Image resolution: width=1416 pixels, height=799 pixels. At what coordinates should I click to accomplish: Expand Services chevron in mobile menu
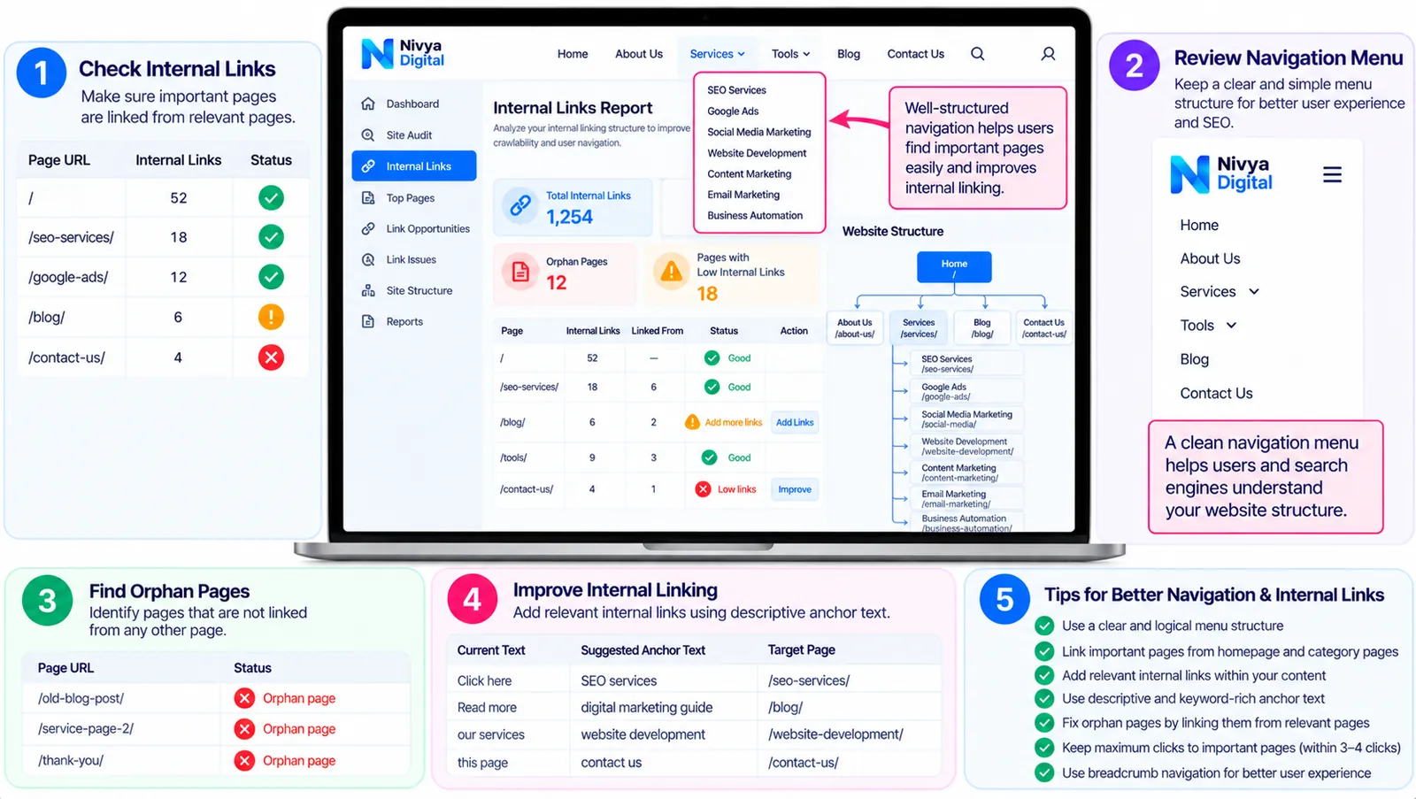click(x=1254, y=292)
